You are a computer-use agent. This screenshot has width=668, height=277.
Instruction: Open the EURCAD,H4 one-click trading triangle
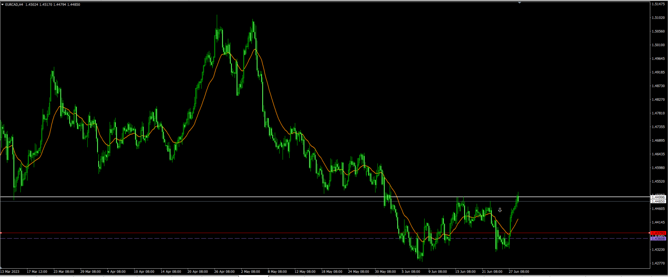(x=2, y=5)
